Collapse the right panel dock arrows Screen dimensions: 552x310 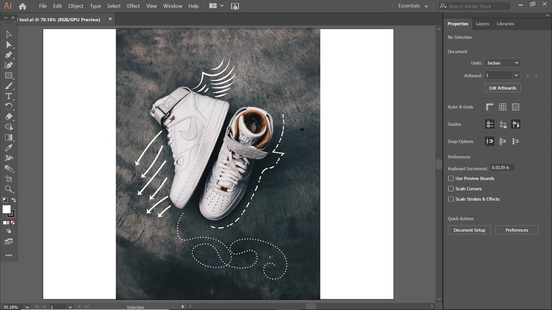pos(546,16)
